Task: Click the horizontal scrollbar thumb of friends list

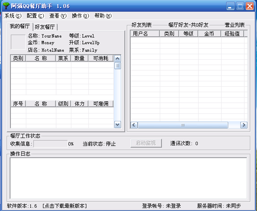Action: pyautogui.click(x=183, y=125)
